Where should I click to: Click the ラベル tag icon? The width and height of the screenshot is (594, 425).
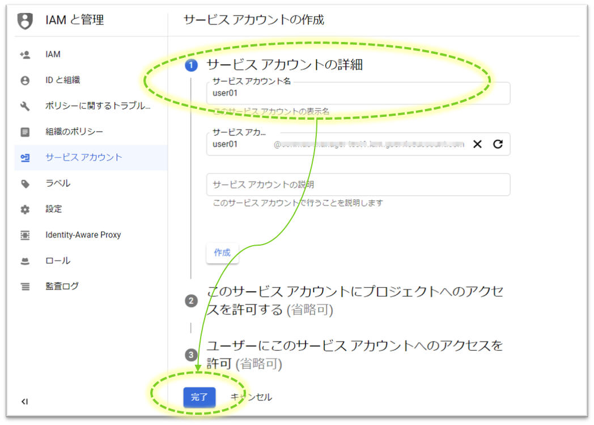(x=24, y=184)
